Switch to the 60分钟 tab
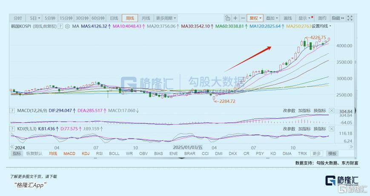The image size is (370, 196). [98, 18]
